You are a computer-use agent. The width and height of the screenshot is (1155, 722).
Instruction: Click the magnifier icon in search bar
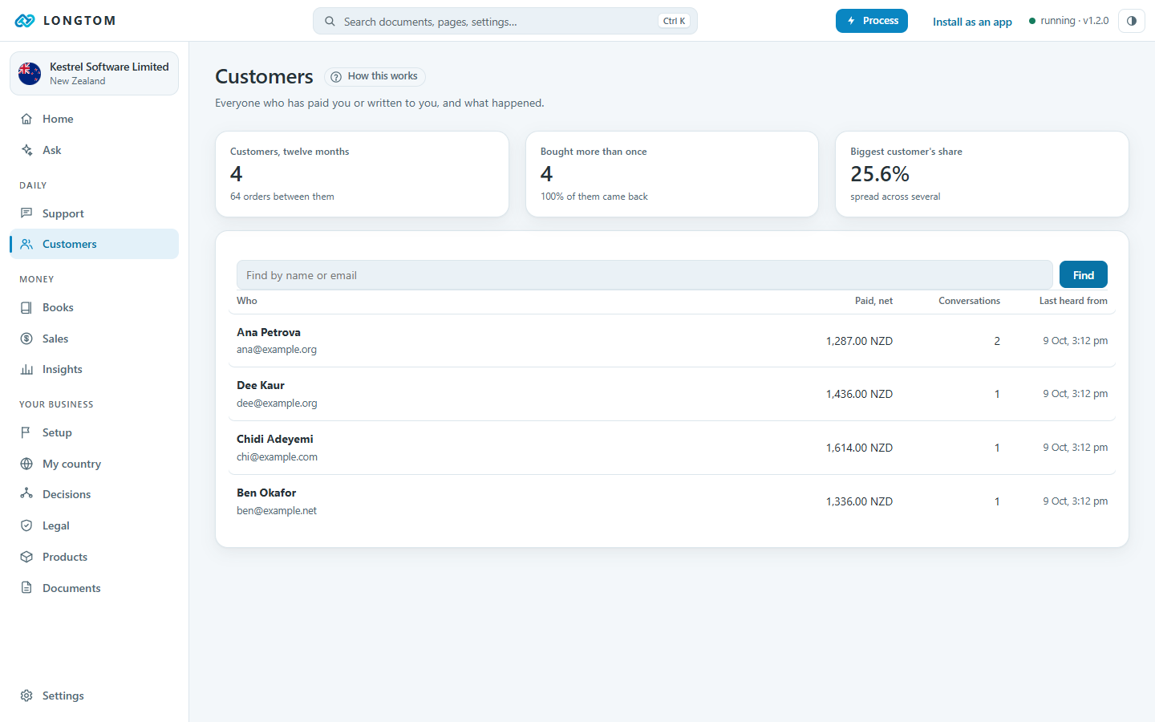pos(330,22)
